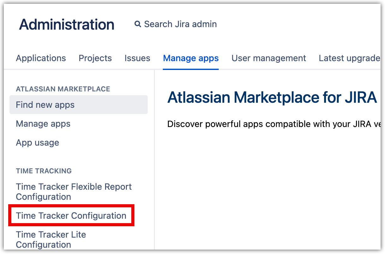Select the Manage apps top tab
This screenshot has height=254, width=385.
click(191, 58)
